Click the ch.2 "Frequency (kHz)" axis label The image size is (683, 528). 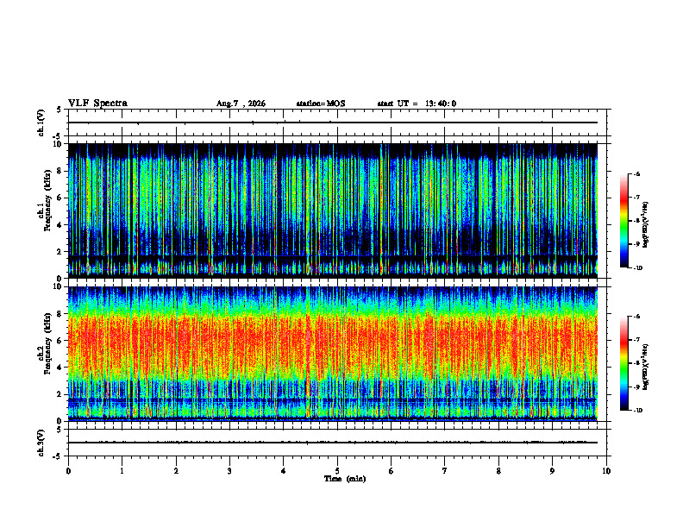point(47,343)
